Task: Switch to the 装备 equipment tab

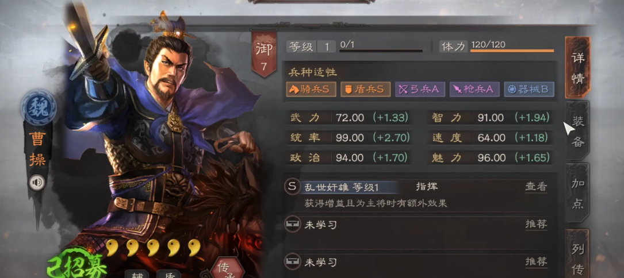Action: pyautogui.click(x=577, y=132)
